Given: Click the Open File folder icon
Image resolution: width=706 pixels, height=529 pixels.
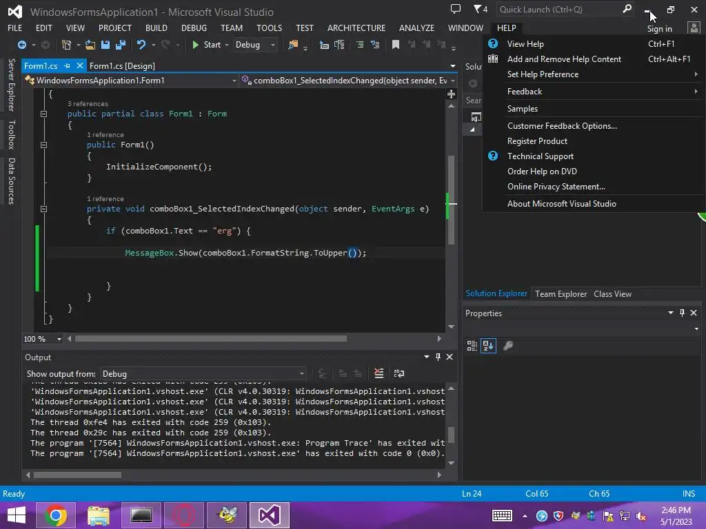Looking at the screenshot, I should click(x=90, y=45).
